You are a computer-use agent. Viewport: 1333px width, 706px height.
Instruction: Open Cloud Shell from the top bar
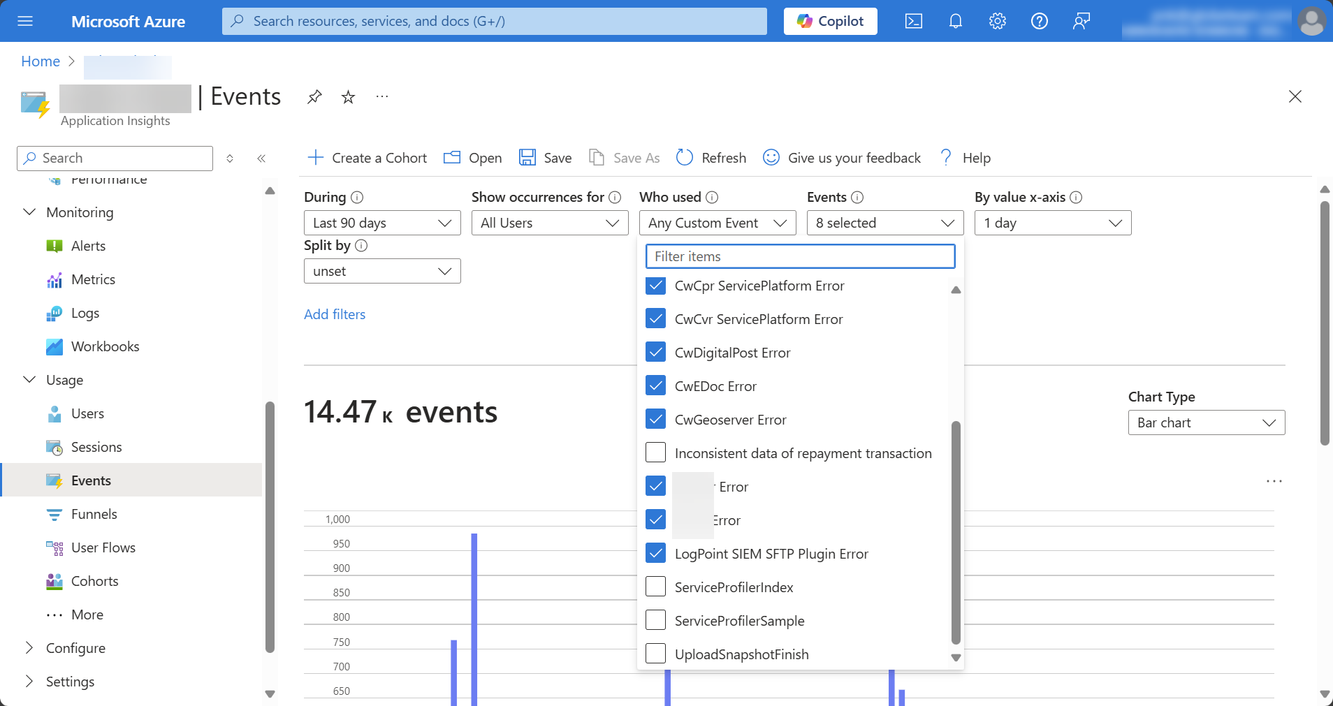coord(913,21)
